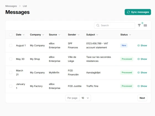Sort by Sender column chevron
The image size is (155, 116).
coord(79,35)
